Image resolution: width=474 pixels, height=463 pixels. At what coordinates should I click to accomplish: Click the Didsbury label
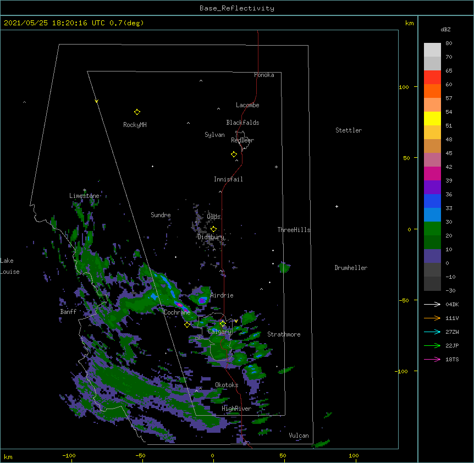[x=211, y=237]
